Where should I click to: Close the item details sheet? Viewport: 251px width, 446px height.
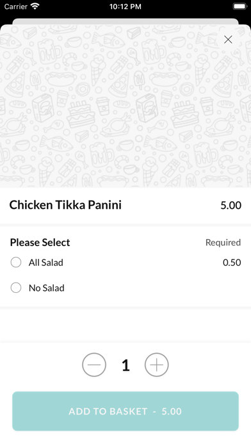click(x=228, y=40)
